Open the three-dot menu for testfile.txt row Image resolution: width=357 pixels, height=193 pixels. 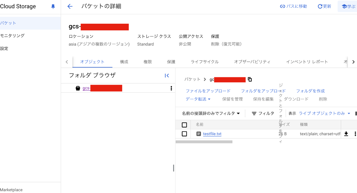coord(355,134)
